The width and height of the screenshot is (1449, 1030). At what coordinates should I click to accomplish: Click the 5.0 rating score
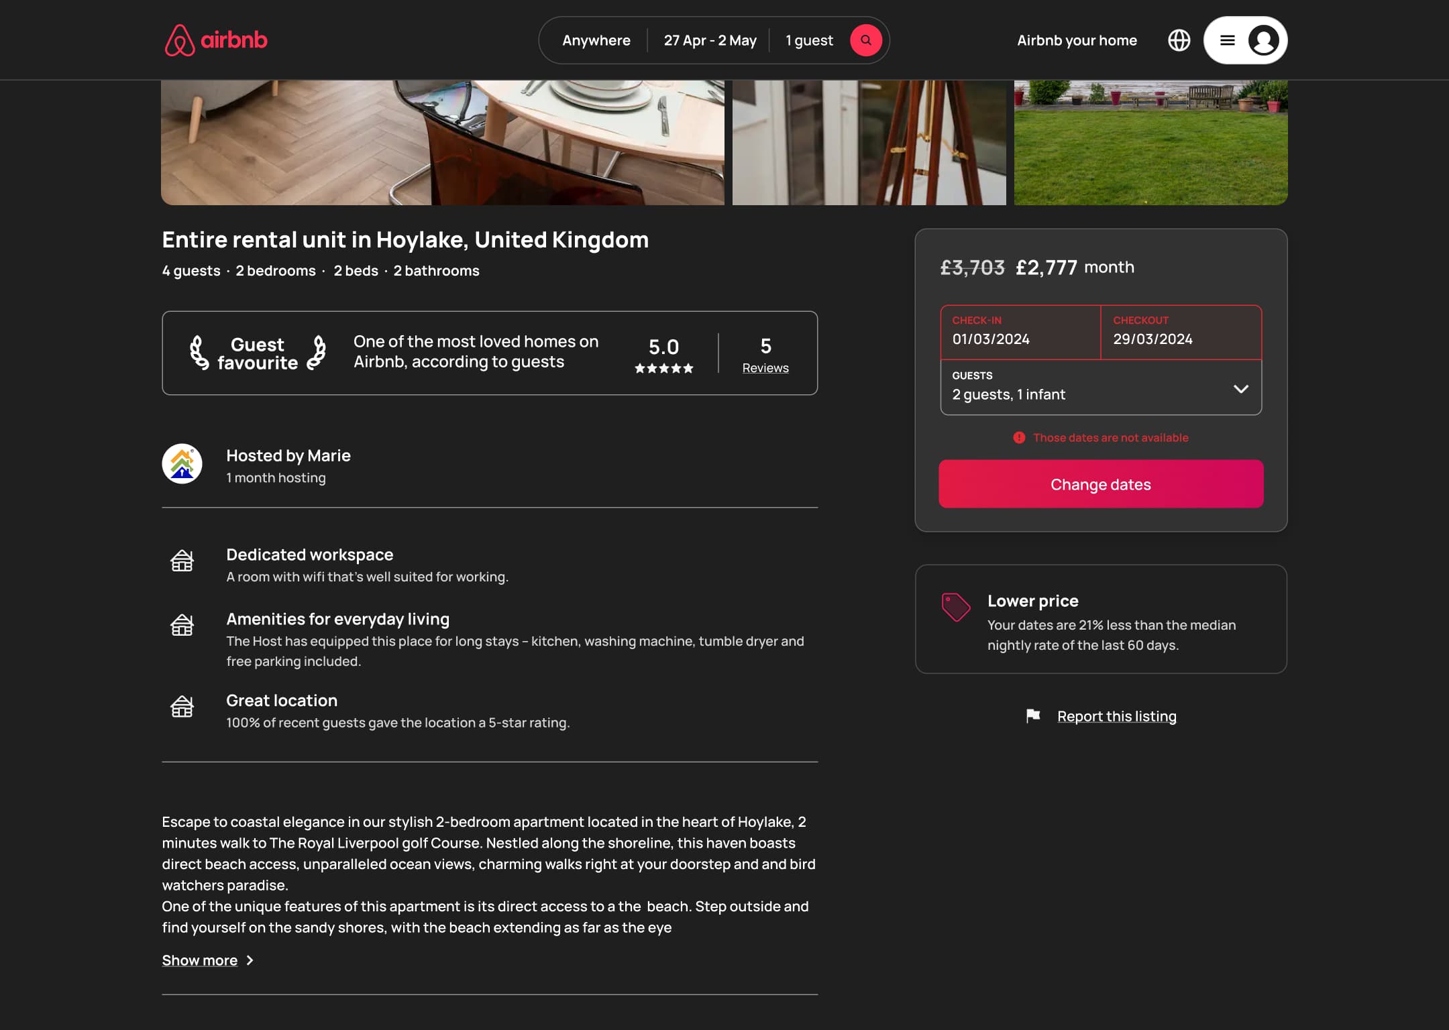tap(663, 347)
